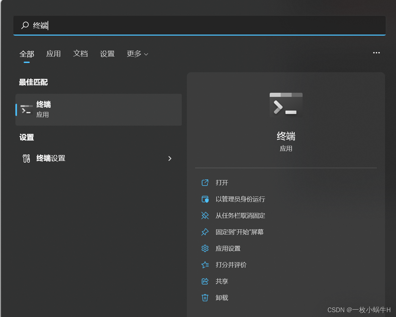The height and width of the screenshot is (317, 396).
Task: Click the wrench icon beside 终端设置
Action: 26,158
